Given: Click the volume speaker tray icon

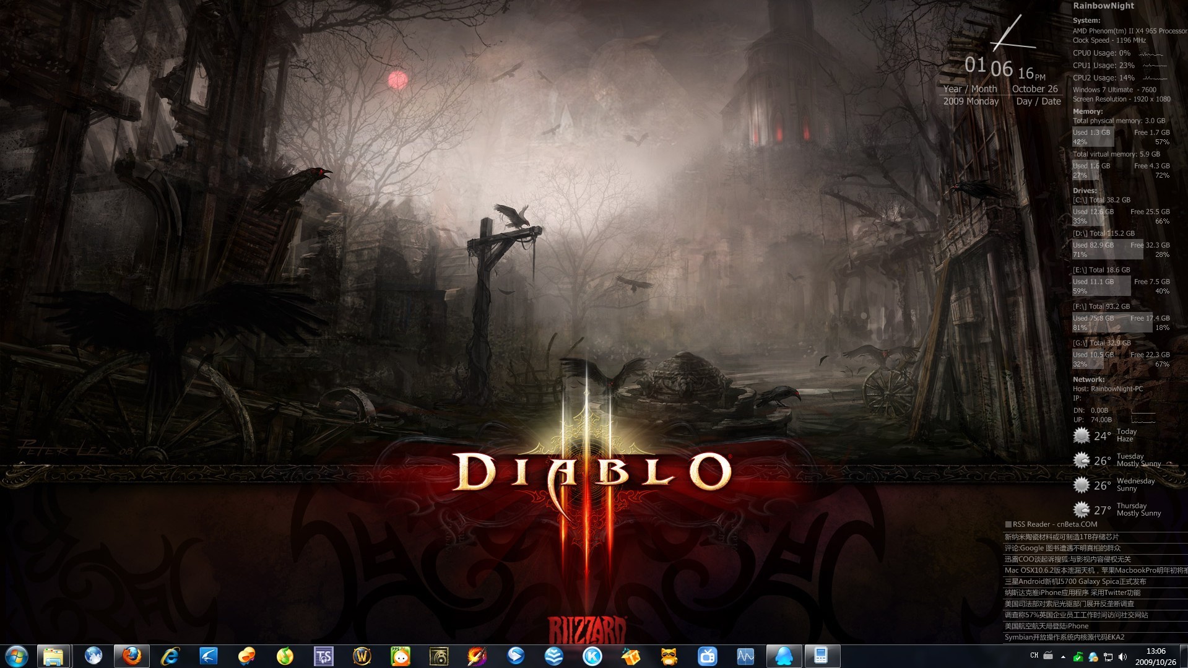Looking at the screenshot, I should [1123, 657].
